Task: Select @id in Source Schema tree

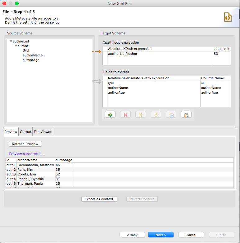Action: tap(25, 51)
